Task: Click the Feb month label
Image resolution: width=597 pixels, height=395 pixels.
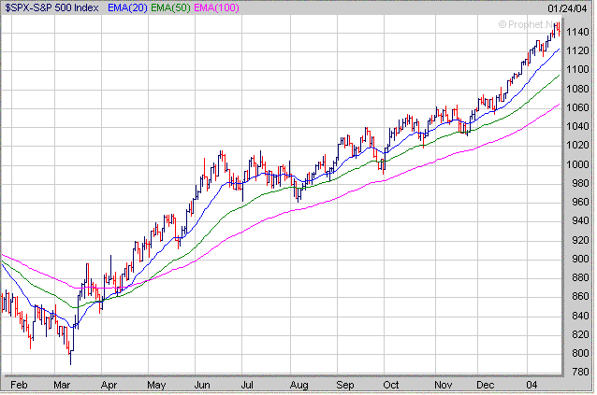Action: 19,385
